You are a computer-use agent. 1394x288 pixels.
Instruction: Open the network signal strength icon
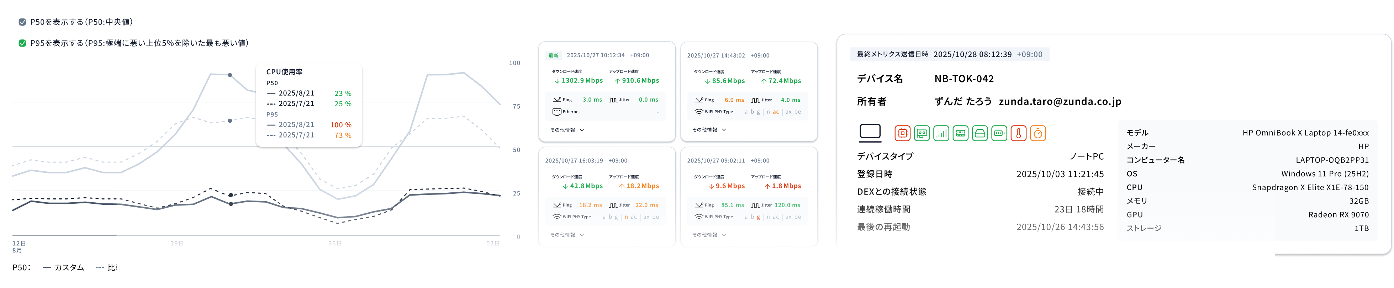(x=941, y=133)
